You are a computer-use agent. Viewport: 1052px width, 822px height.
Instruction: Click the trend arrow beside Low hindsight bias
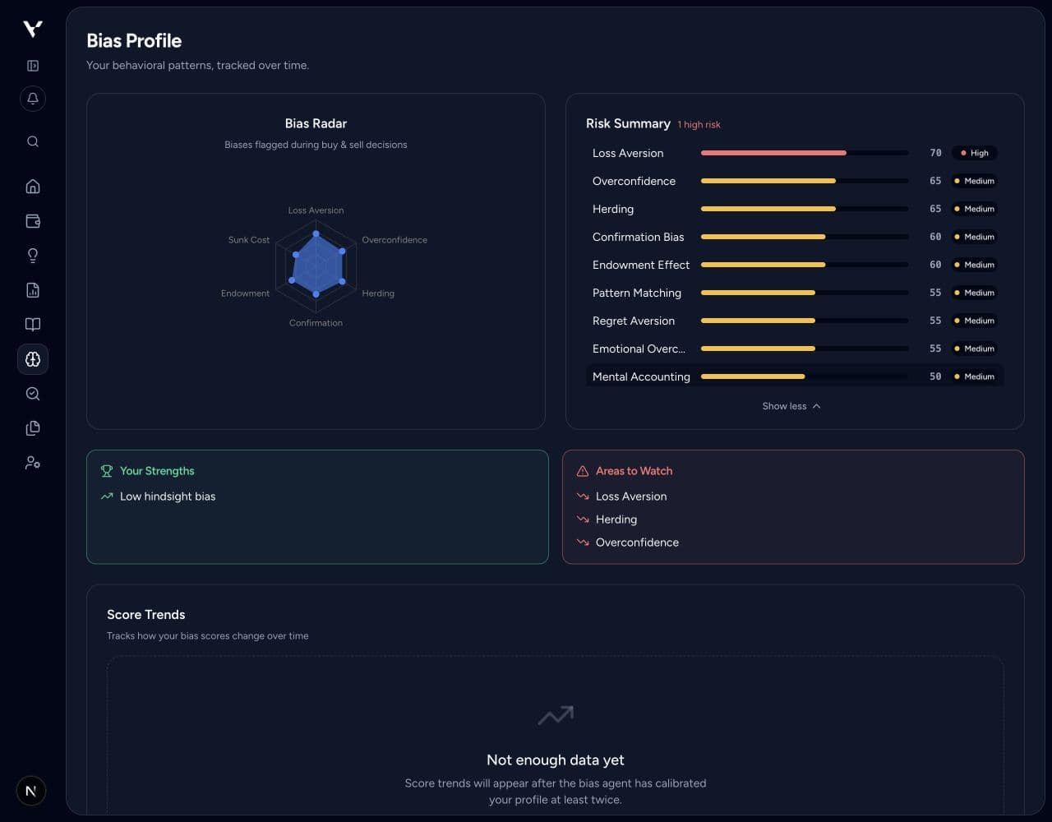(x=107, y=496)
